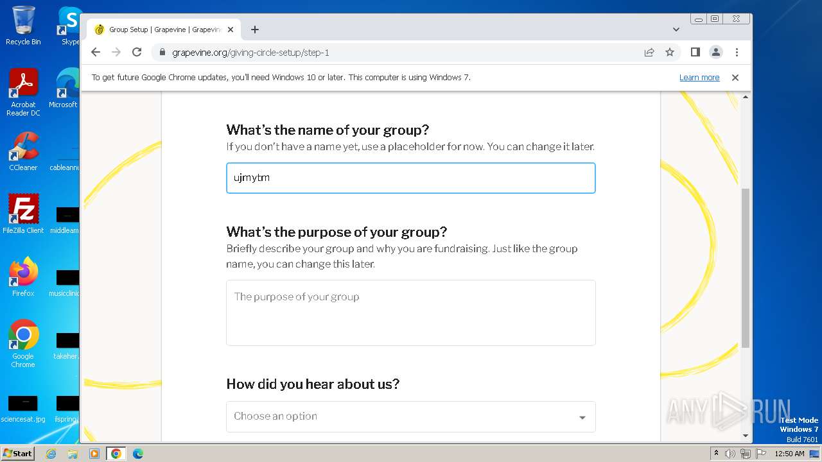Open the Windows Start menu
The image size is (822, 462).
[x=18, y=453]
